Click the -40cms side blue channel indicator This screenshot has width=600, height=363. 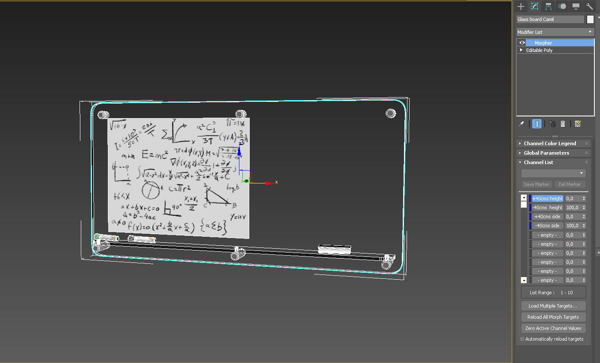(x=530, y=226)
